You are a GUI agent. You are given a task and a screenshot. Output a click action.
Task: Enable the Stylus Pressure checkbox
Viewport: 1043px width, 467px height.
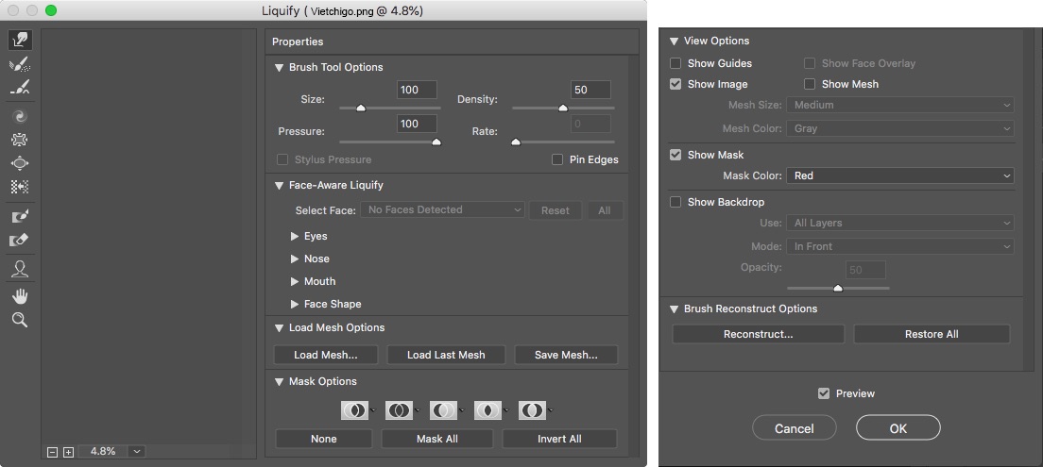tap(282, 159)
